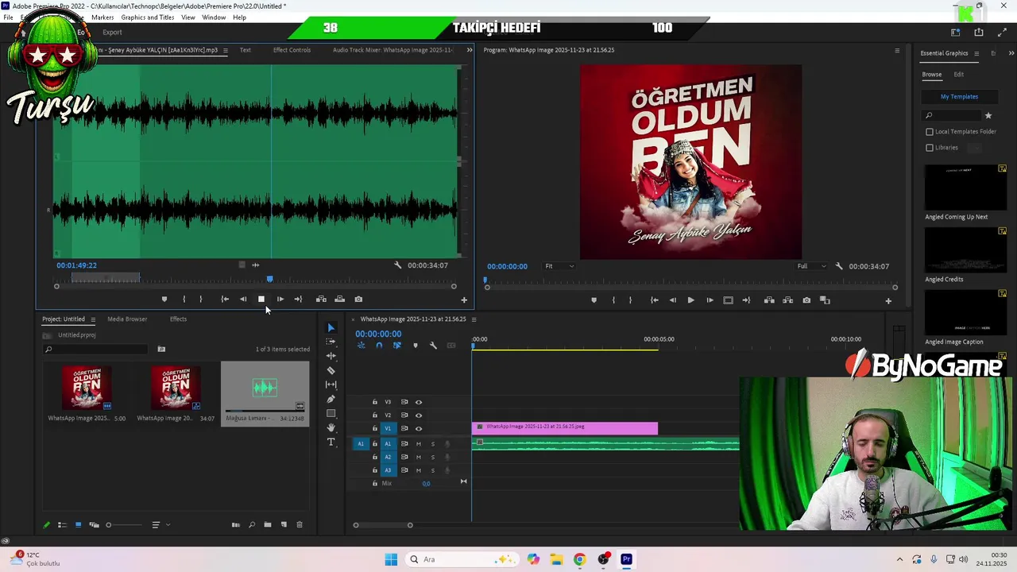Open the Markers menu
Viewport: 1017px width, 572px height.
click(x=102, y=17)
